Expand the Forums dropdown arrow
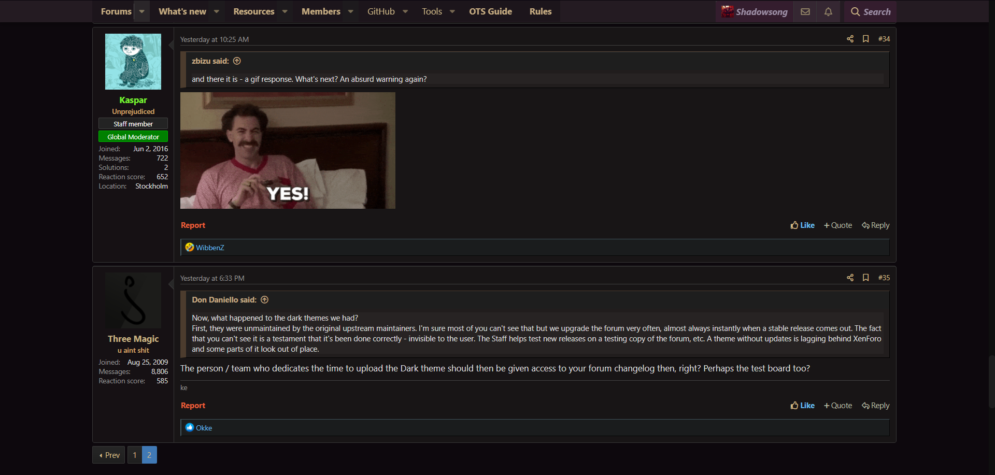Viewport: 995px width, 475px height. (x=141, y=11)
